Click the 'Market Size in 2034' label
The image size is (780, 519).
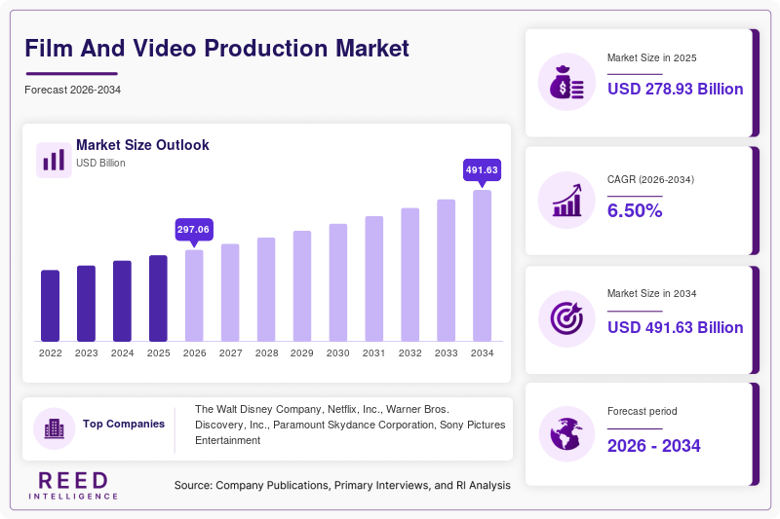click(x=651, y=293)
